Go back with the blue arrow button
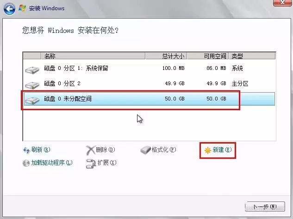Screen dimensions: 293x219 (x=9, y=9)
